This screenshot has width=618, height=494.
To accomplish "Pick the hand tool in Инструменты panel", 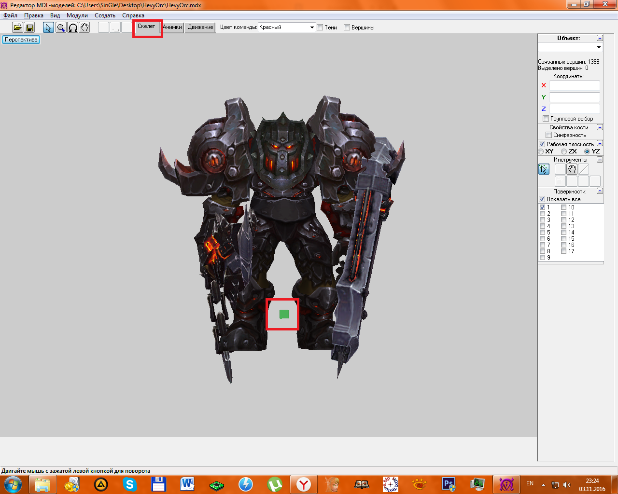I will pos(572,169).
